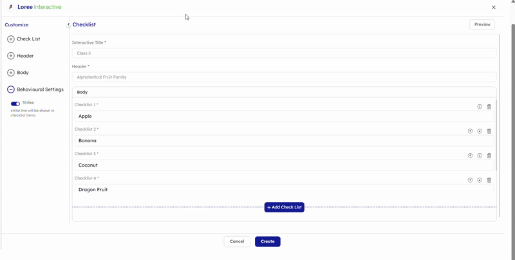Disable the Strike toggle

[x=15, y=104]
